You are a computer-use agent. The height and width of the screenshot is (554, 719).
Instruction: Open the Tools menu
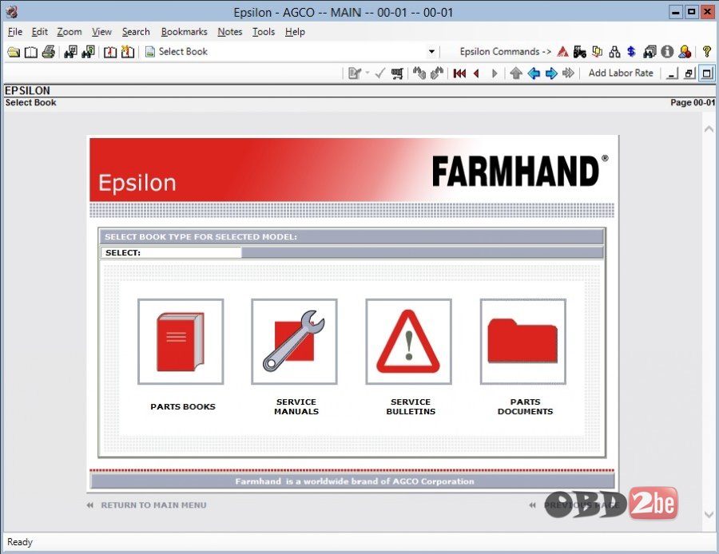[x=264, y=32]
